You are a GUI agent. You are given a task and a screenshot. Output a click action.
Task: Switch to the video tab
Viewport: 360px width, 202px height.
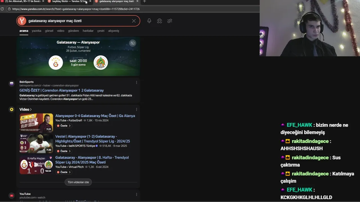[x=60, y=31]
